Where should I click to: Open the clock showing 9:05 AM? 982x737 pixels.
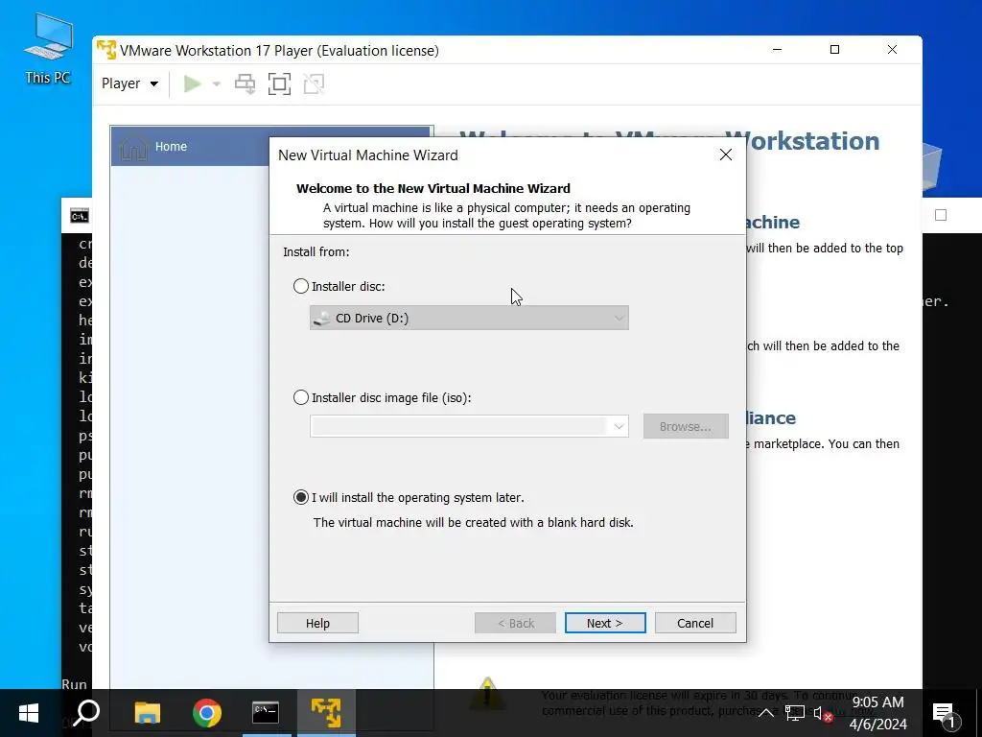pyautogui.click(x=878, y=713)
